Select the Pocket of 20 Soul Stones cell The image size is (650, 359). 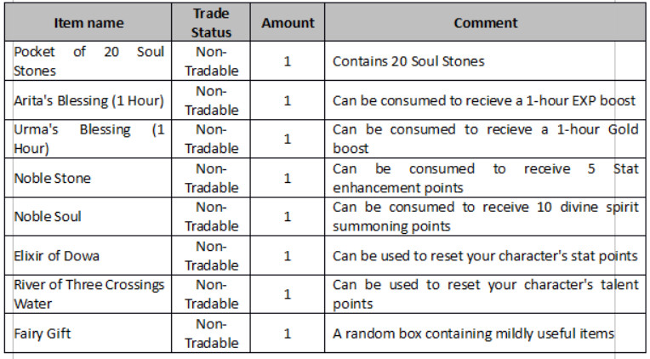point(89,61)
